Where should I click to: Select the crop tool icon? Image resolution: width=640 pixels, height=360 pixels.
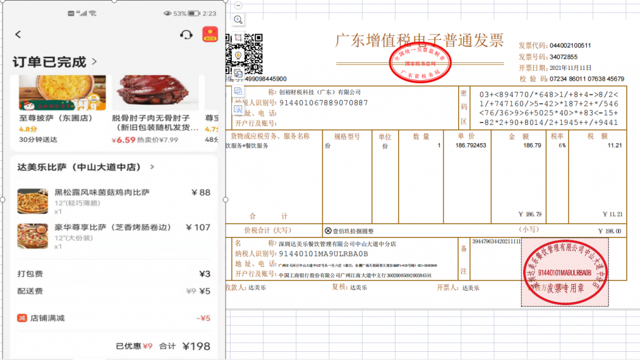pyautogui.click(x=238, y=37)
